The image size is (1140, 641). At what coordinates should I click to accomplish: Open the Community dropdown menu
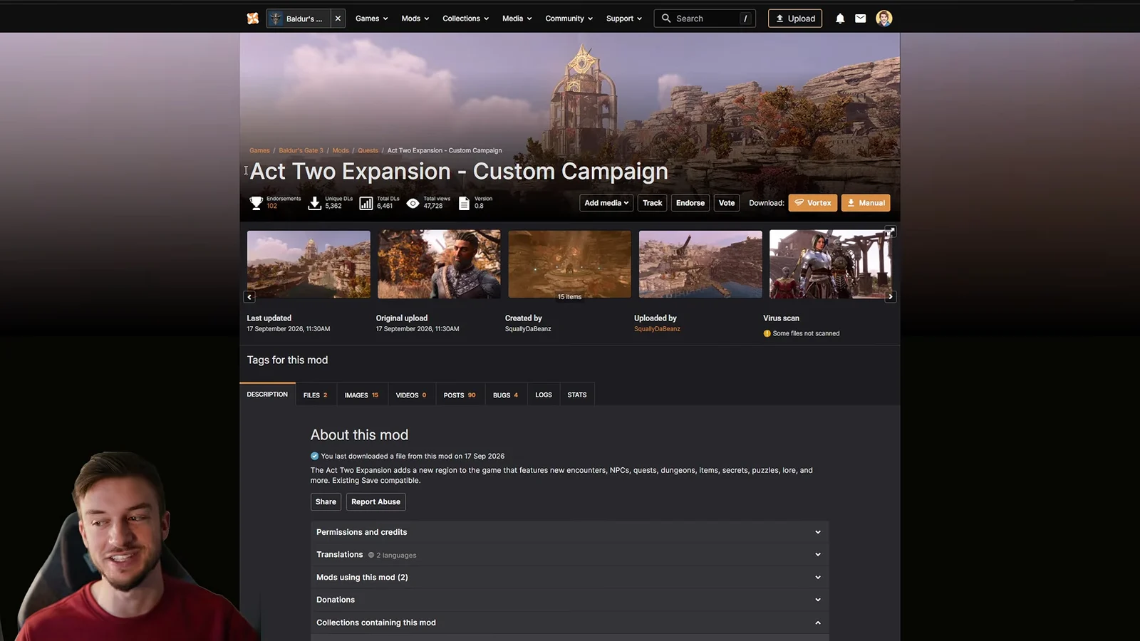pos(569,19)
